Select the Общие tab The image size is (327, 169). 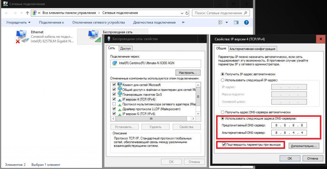221,48
